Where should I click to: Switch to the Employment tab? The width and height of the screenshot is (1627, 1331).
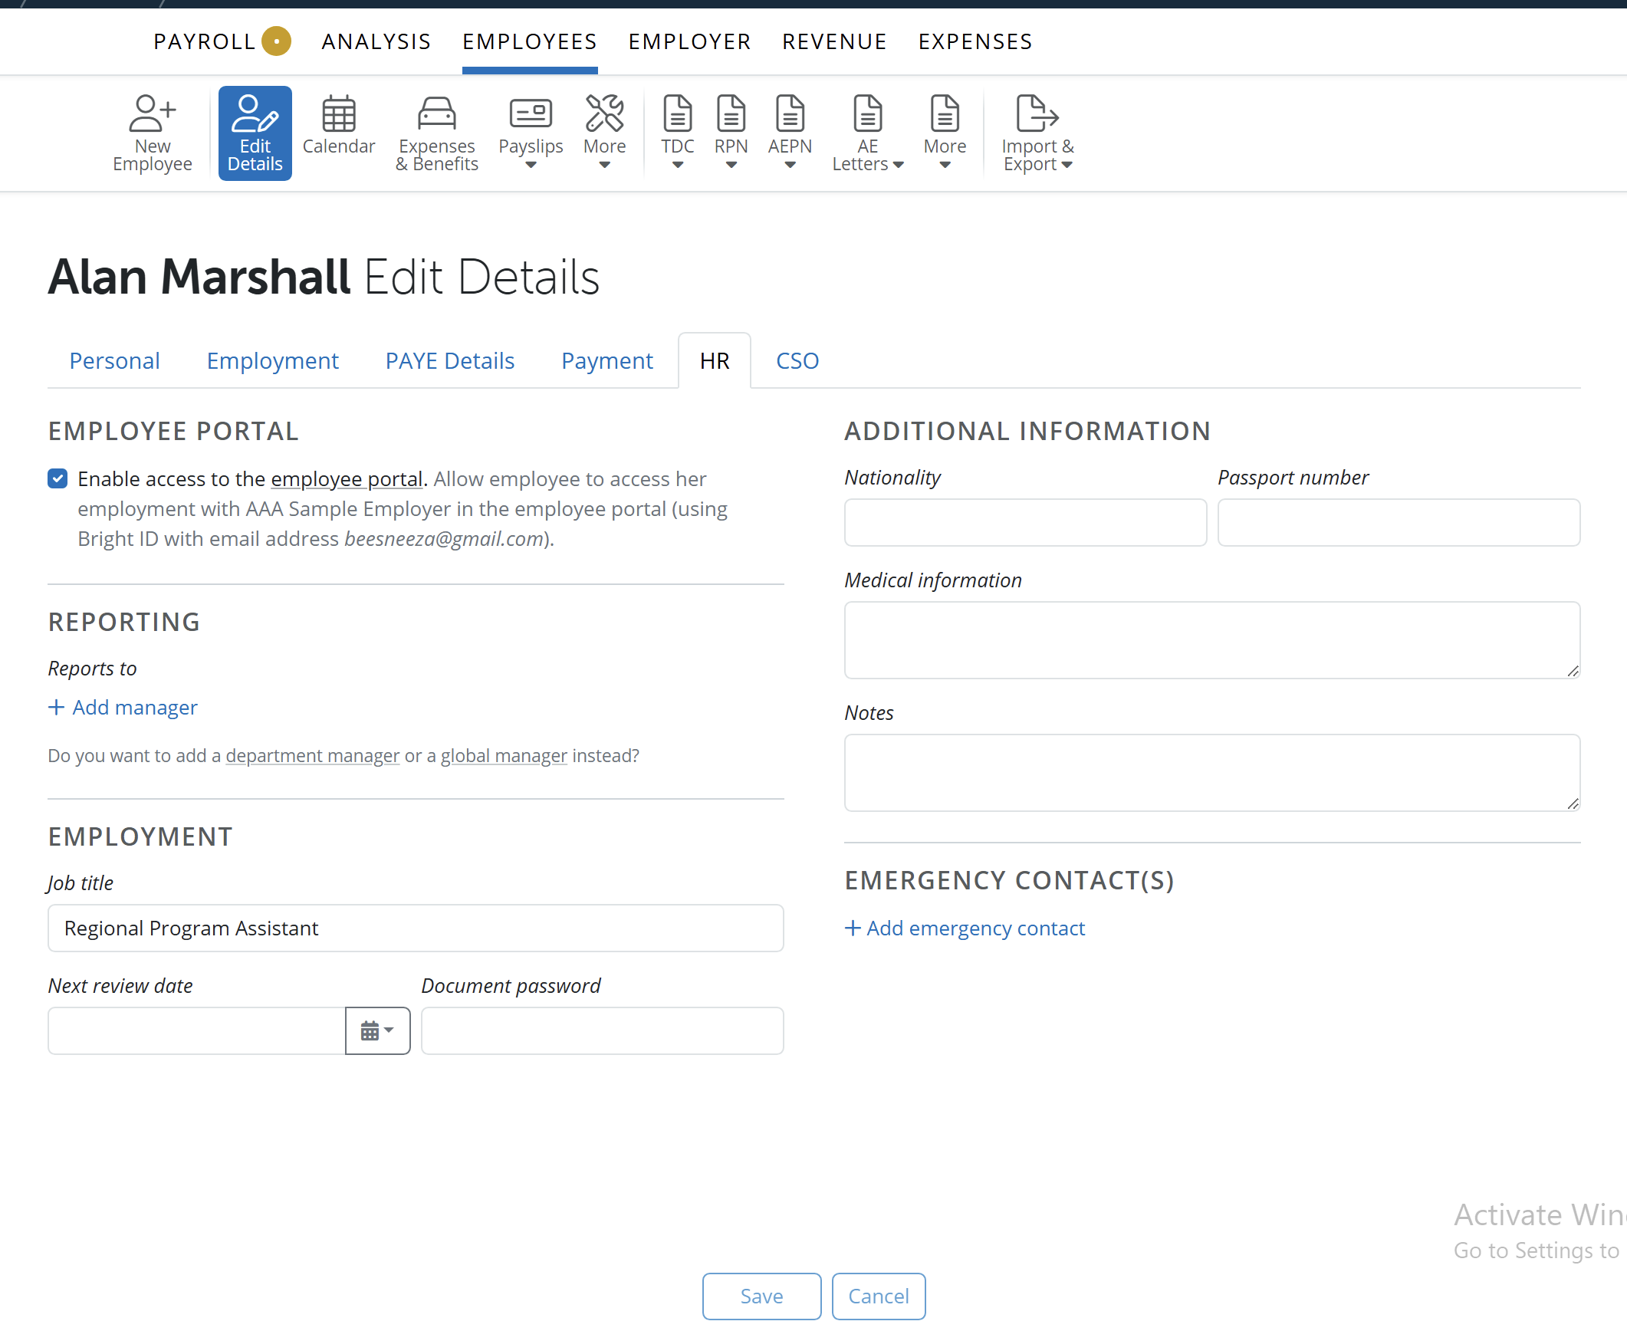272,360
